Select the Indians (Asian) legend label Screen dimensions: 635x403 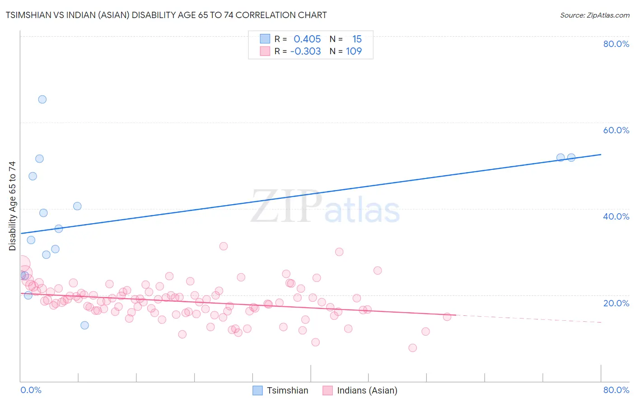pos(367,390)
